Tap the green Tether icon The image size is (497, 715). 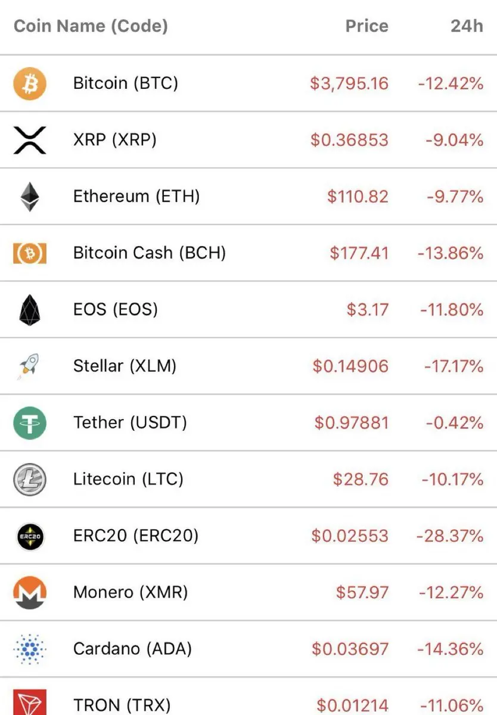pyautogui.click(x=29, y=422)
